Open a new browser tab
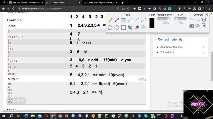Image resolution: width=213 pixels, height=119 pixels. [x=123, y=3]
